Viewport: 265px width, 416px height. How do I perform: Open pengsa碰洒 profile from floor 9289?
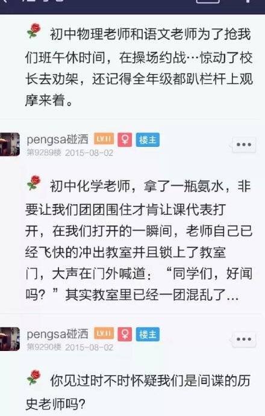(x=57, y=139)
